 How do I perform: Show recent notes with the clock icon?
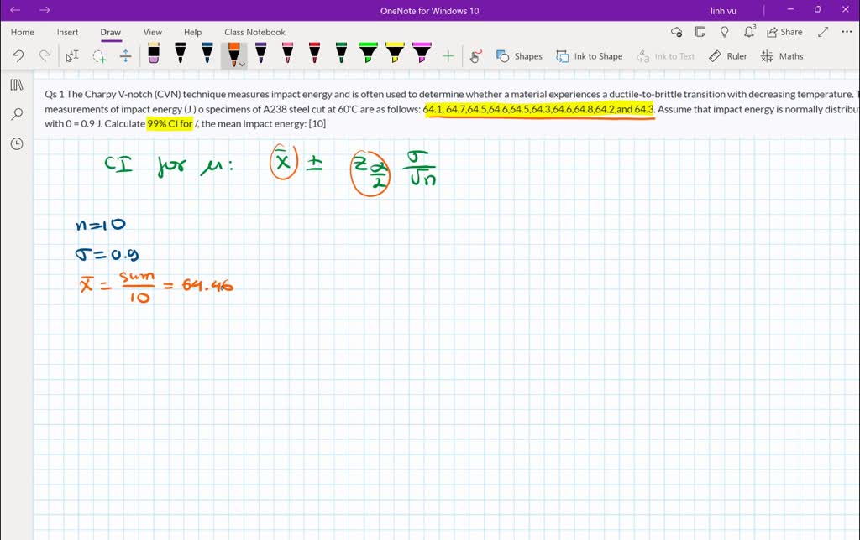17,143
